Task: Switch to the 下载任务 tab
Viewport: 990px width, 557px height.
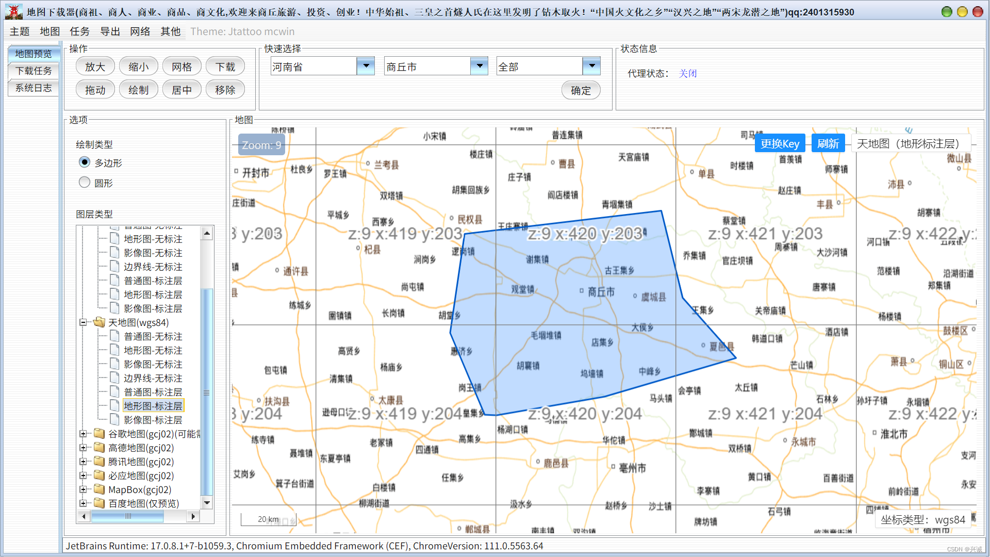Action: [34, 71]
